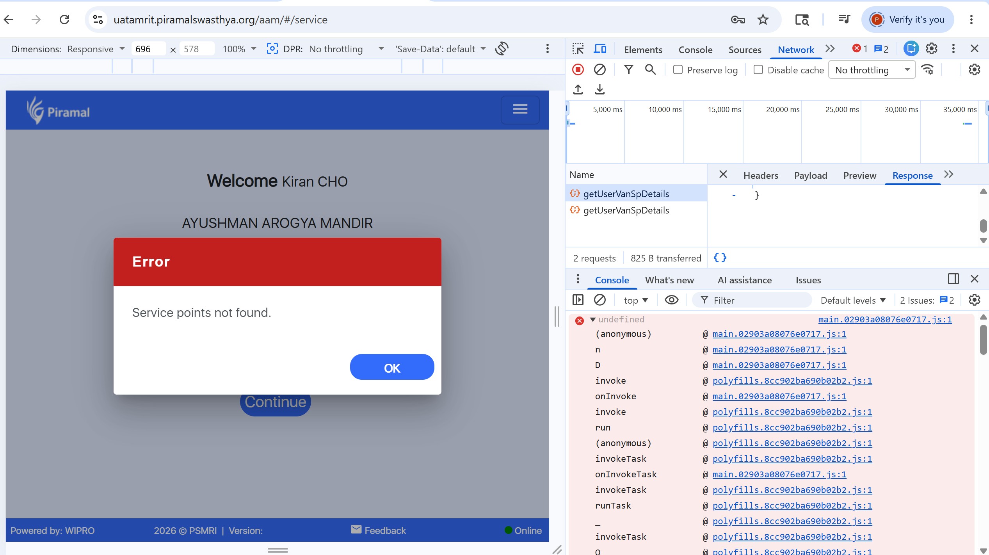
Task: Open Default levels dropdown in console
Action: click(x=853, y=300)
